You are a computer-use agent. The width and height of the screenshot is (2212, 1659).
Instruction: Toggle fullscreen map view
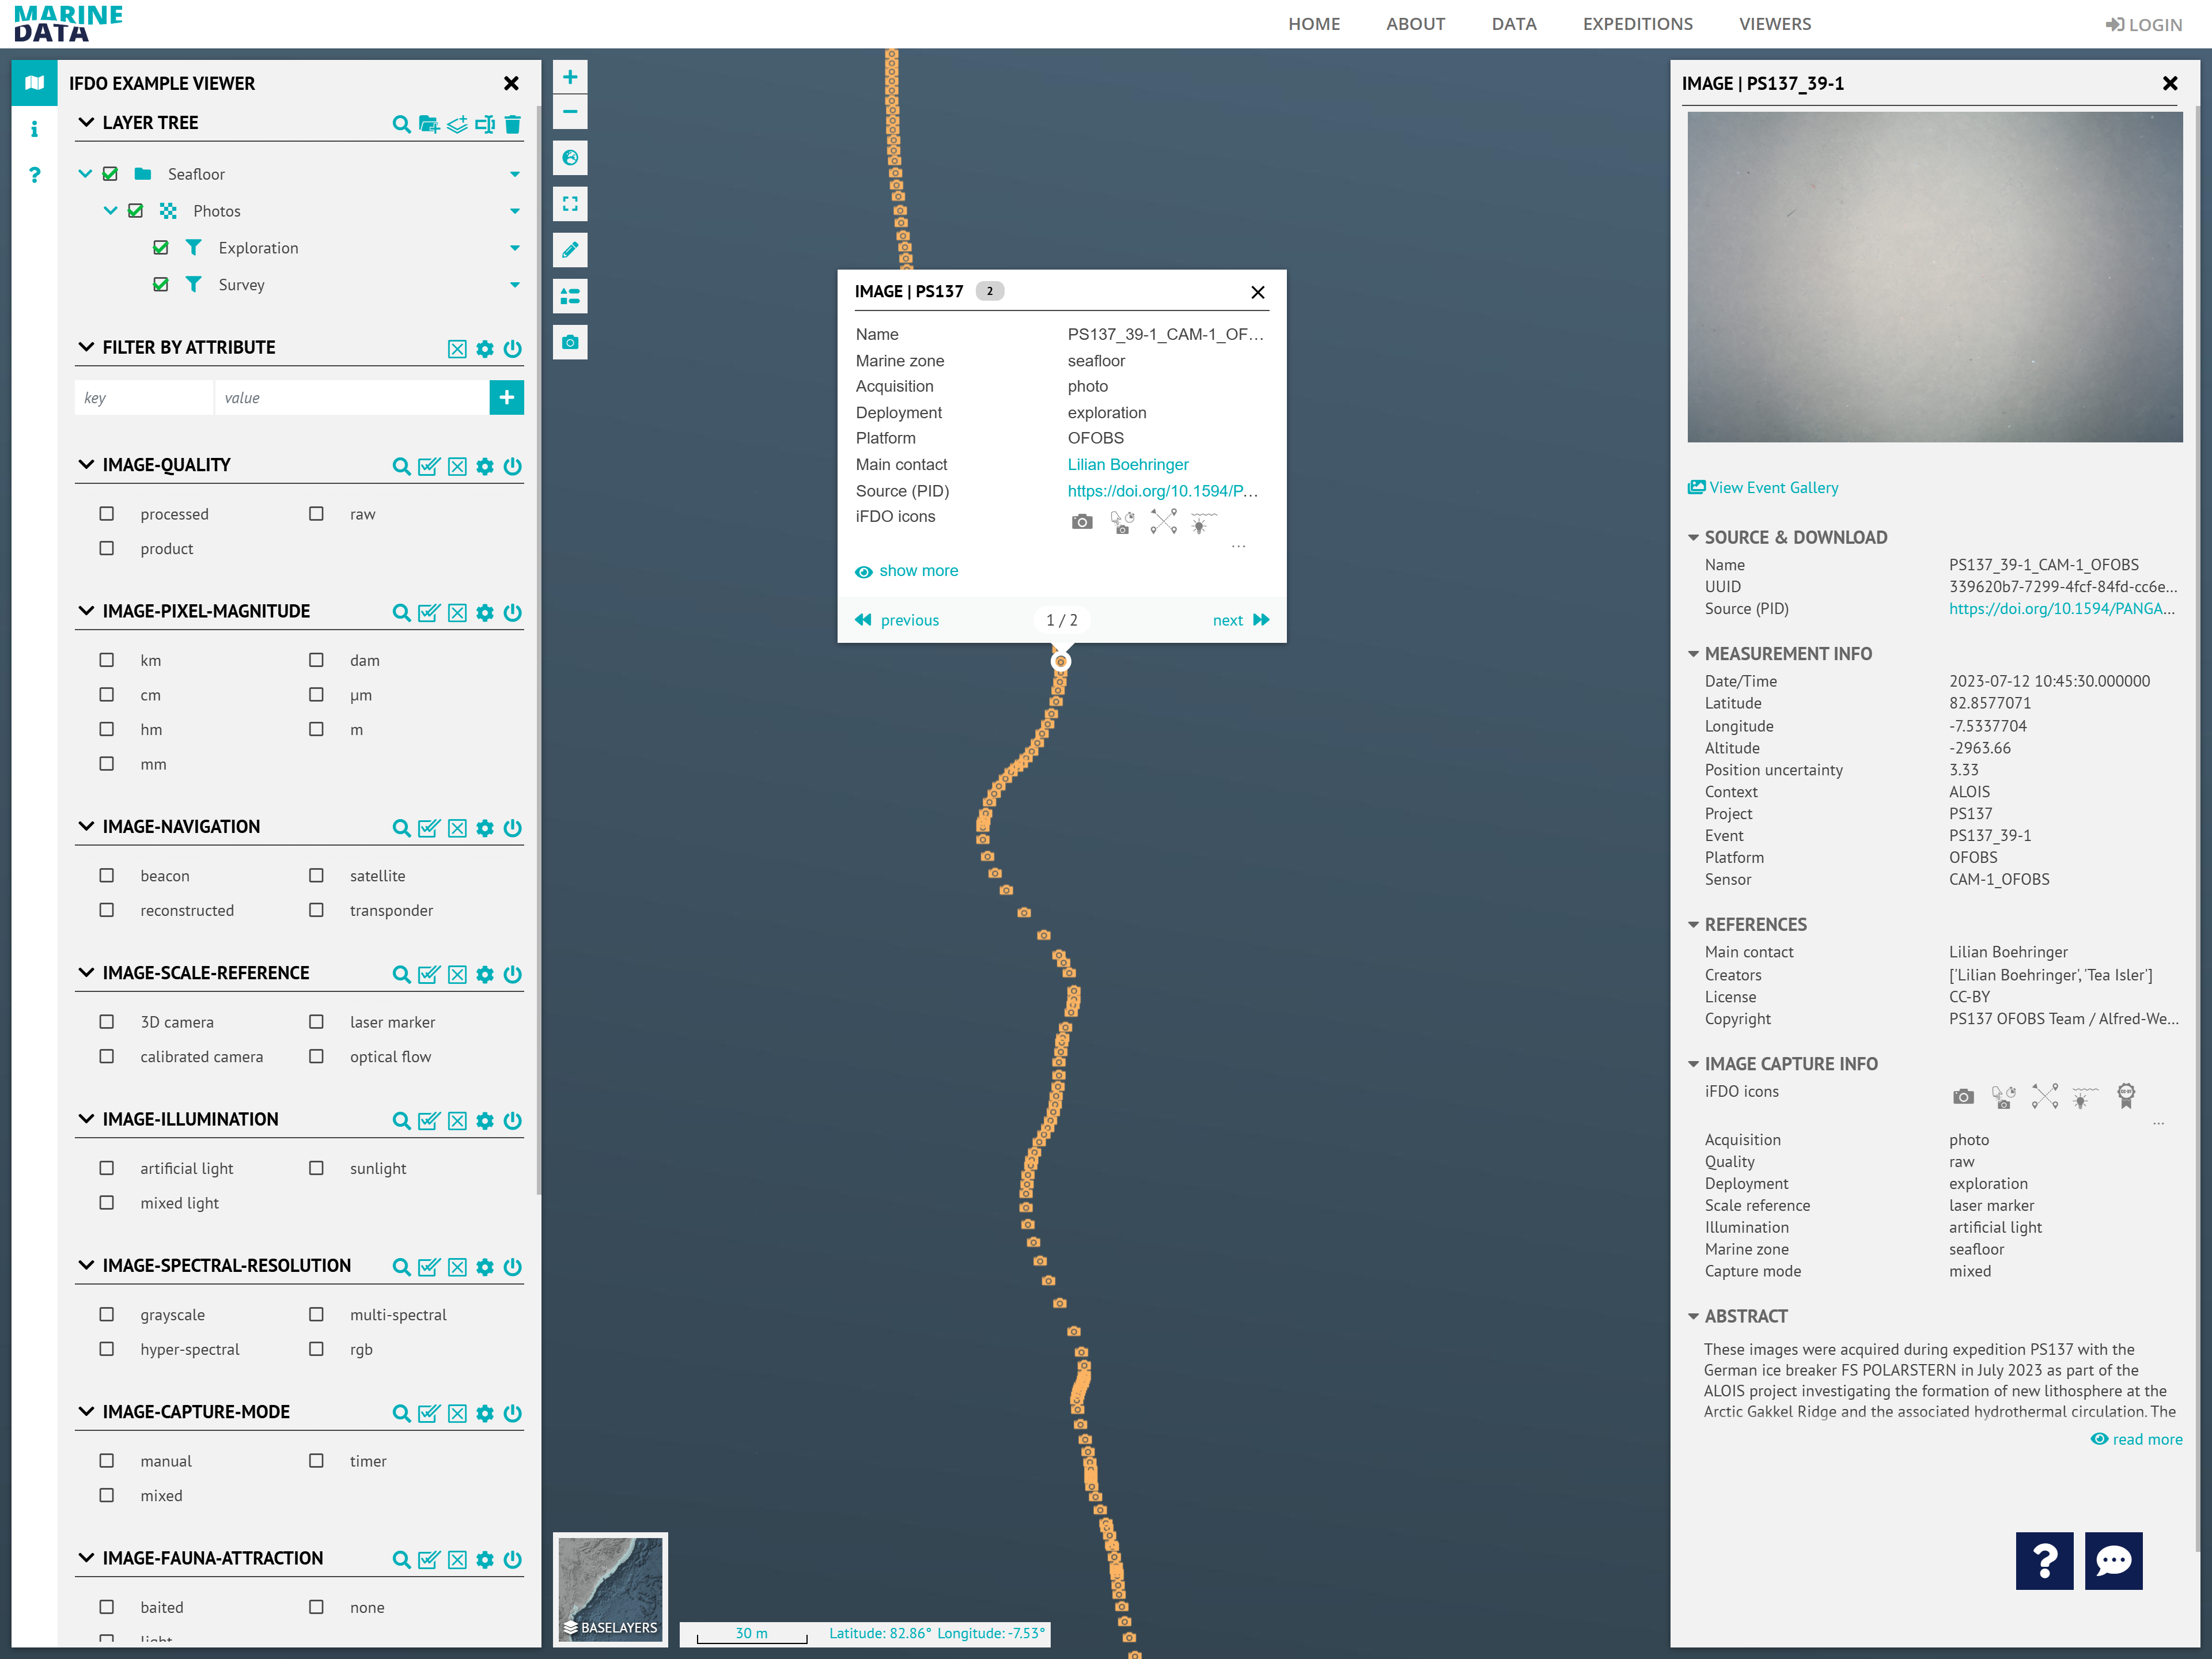(x=570, y=204)
